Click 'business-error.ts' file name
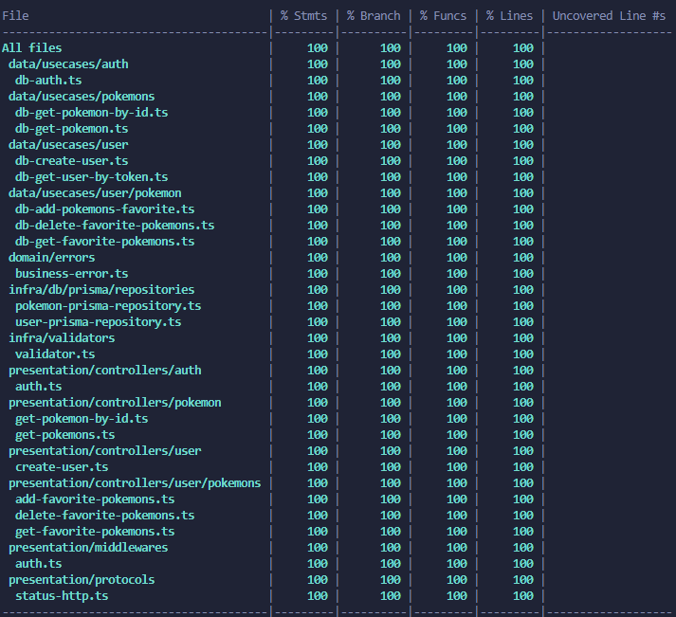This screenshot has height=617, width=676. point(72,274)
